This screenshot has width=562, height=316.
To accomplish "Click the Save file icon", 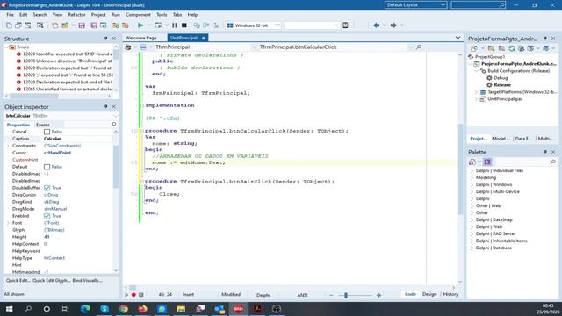I will click(82, 25).
